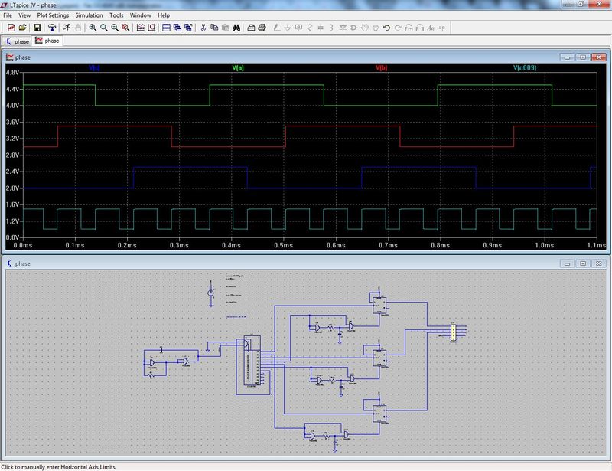Click the V[a] green trace label

pos(238,67)
